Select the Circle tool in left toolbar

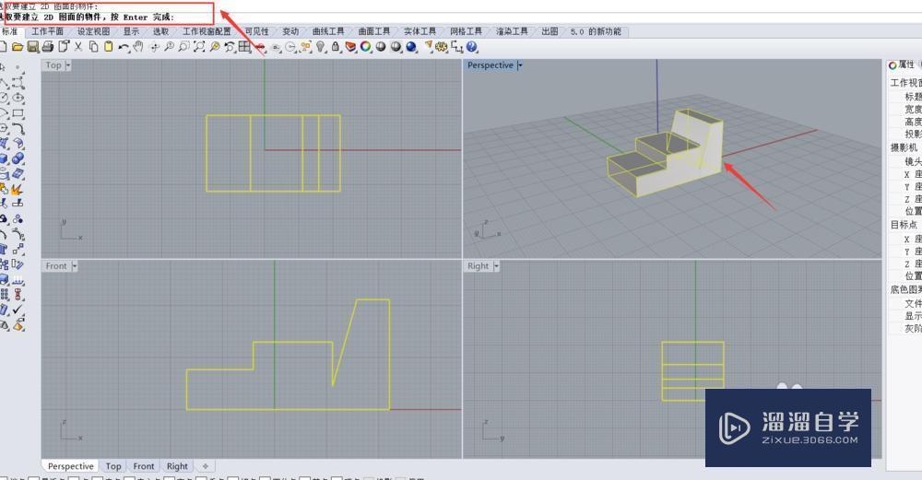click(5, 98)
